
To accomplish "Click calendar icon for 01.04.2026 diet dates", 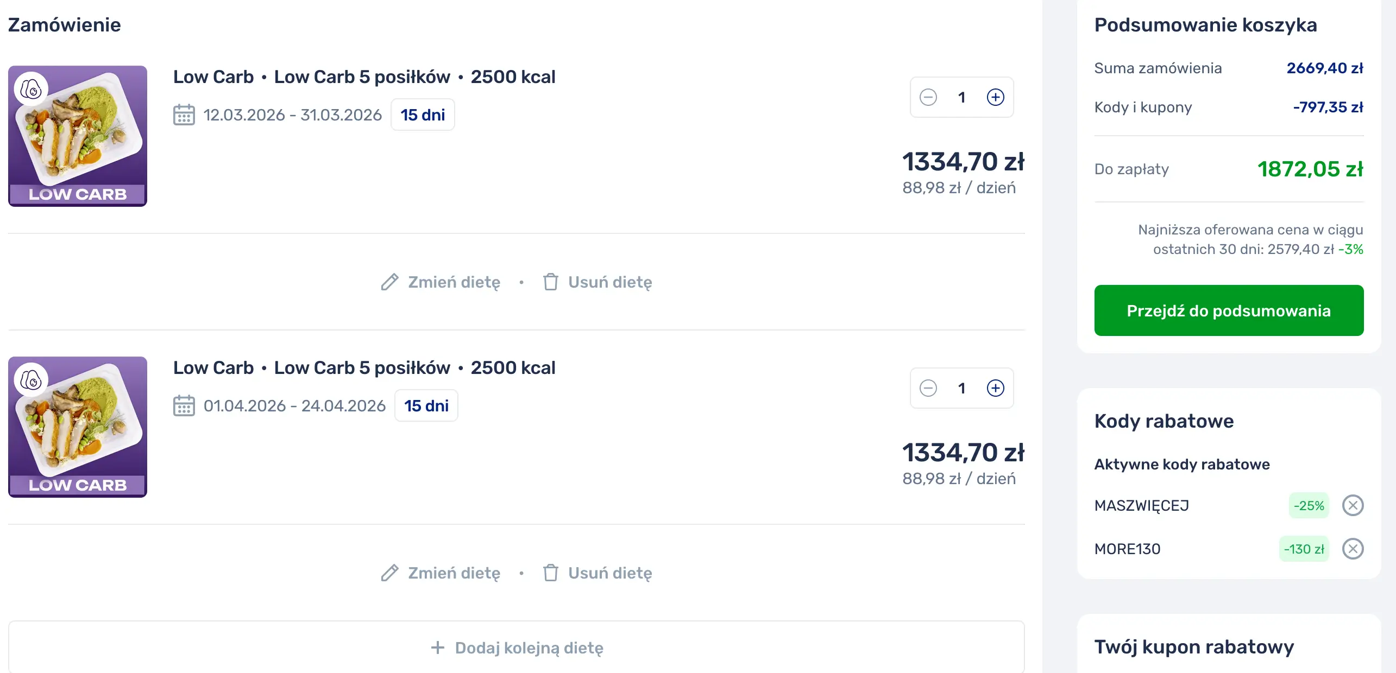I will coord(184,406).
